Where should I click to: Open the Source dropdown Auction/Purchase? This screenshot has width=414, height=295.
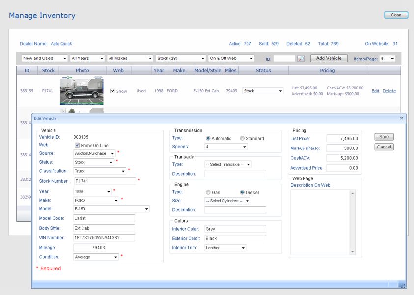(x=94, y=153)
